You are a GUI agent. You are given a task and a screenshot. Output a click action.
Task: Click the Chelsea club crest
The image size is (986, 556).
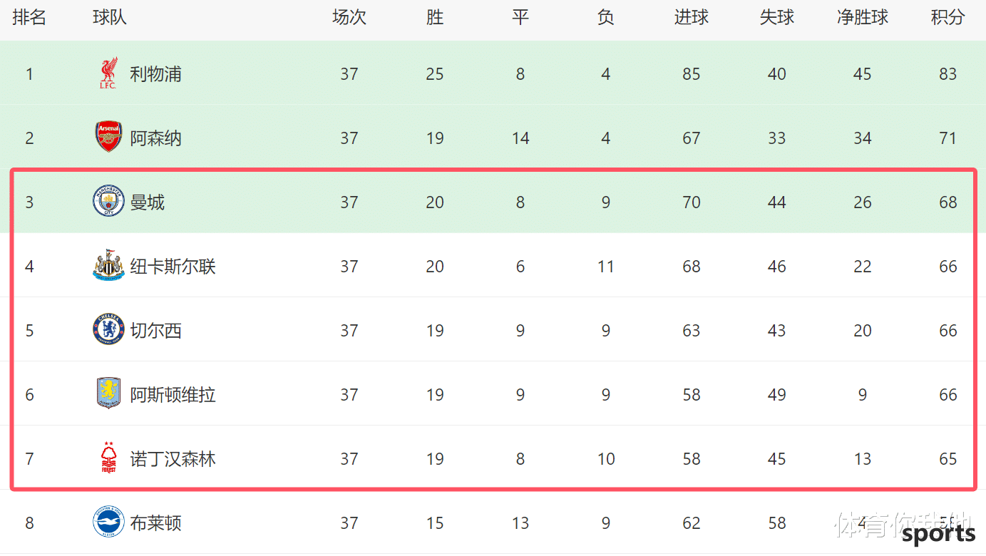(x=108, y=329)
